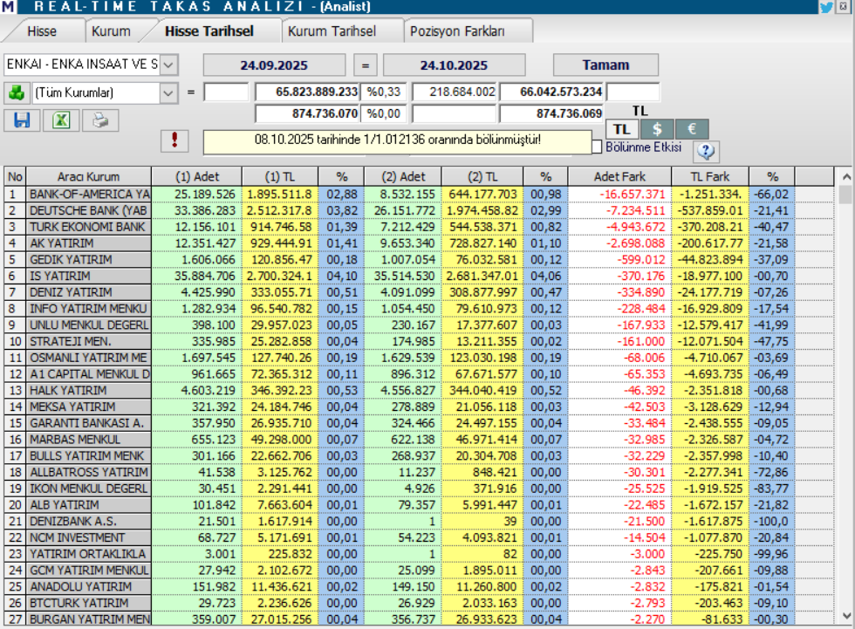Switch currency to US dollar
855x629 pixels.
pos(657,129)
